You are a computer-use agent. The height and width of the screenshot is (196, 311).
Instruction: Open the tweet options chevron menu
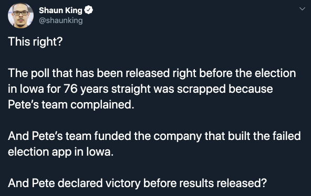click(302, 9)
